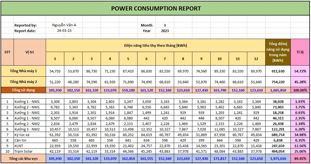Click the POWER CONSUMPTION REPORT title banner
The image size is (311, 164).
pos(156,8)
